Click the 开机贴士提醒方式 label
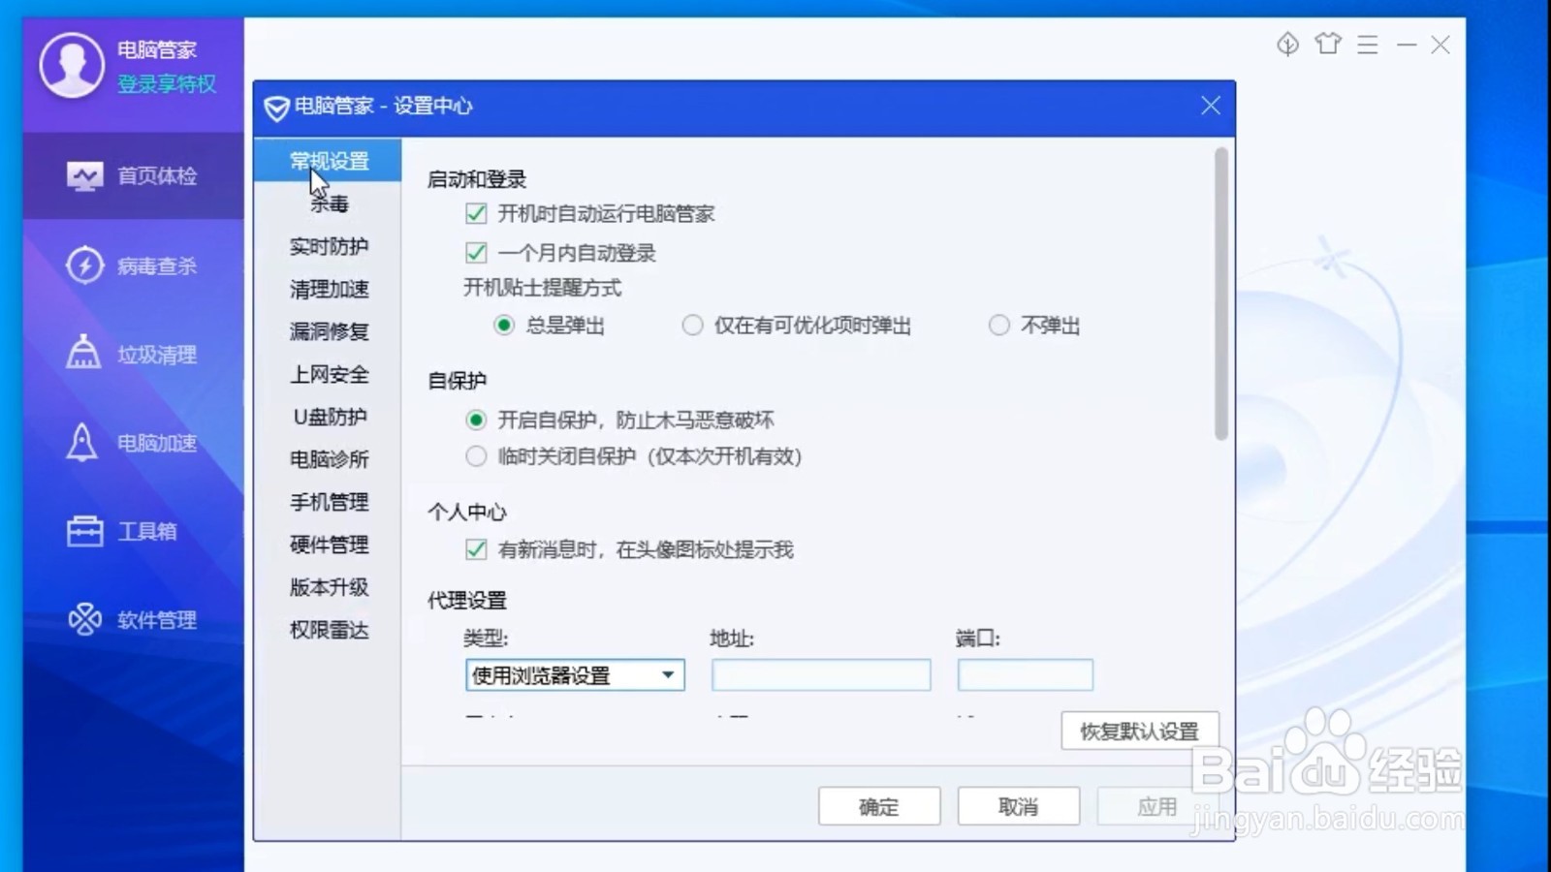1551x872 pixels. 543,288
